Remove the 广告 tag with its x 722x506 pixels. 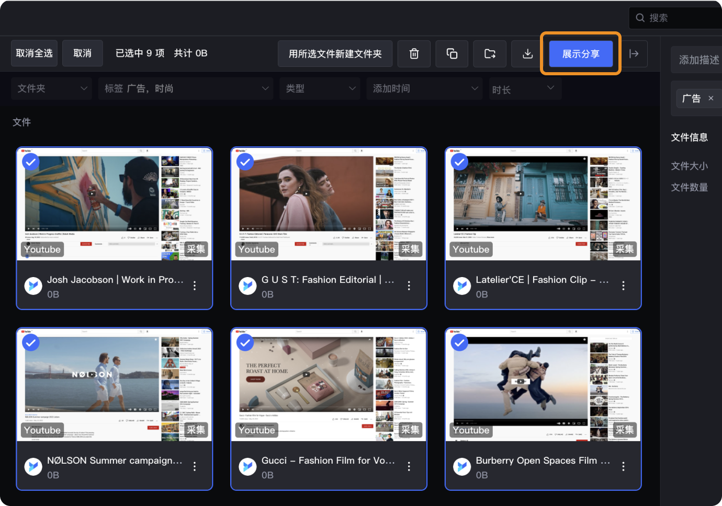710,98
